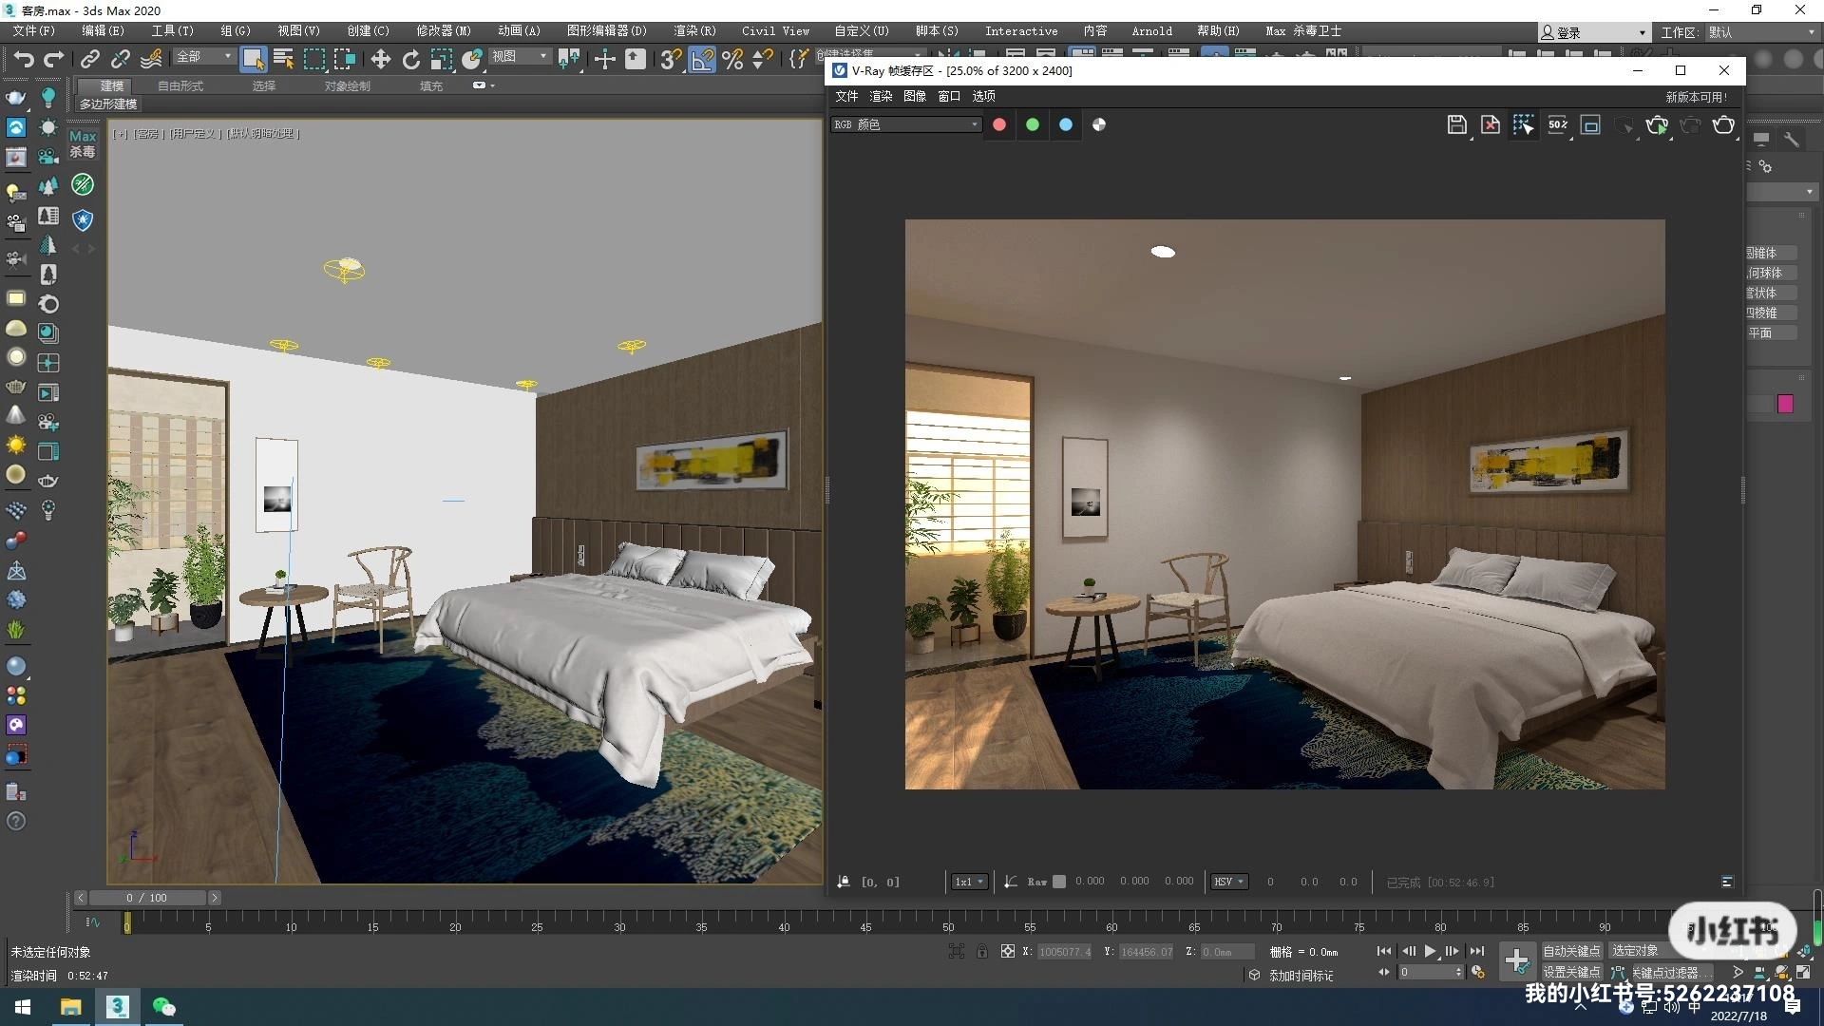The image size is (1824, 1026).
Task: Select the Rotate tool in main toolbar
Action: tap(410, 60)
